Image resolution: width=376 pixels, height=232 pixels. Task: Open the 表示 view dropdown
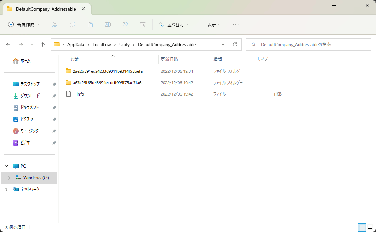209,25
